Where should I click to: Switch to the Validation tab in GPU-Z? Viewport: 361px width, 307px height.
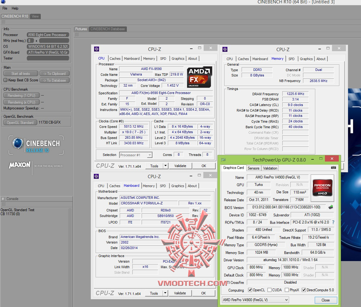coord(270,168)
